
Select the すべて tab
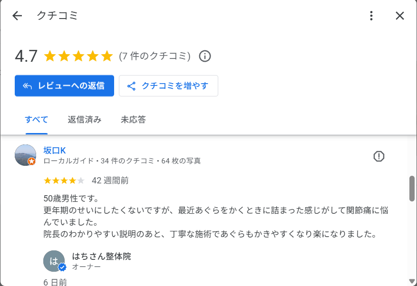point(36,120)
